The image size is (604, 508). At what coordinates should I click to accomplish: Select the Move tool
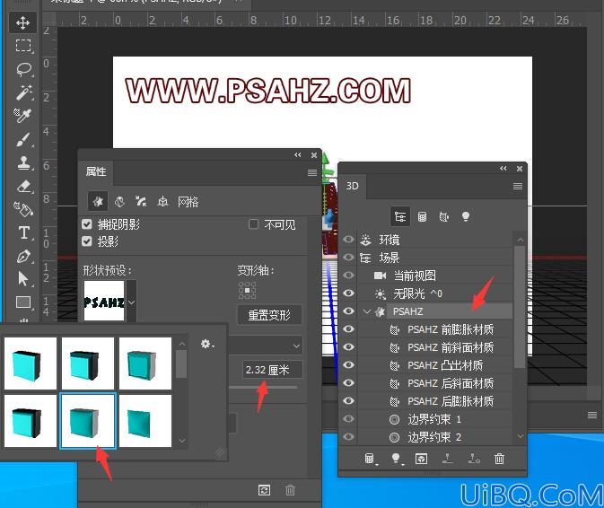coord(23,22)
